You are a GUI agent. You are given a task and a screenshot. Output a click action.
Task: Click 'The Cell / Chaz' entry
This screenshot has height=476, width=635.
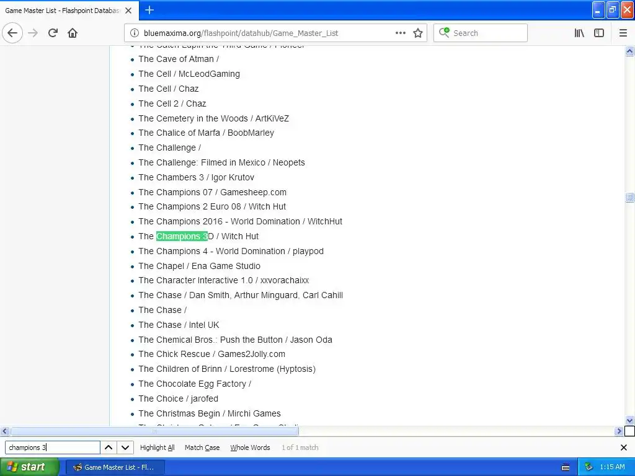[169, 89]
